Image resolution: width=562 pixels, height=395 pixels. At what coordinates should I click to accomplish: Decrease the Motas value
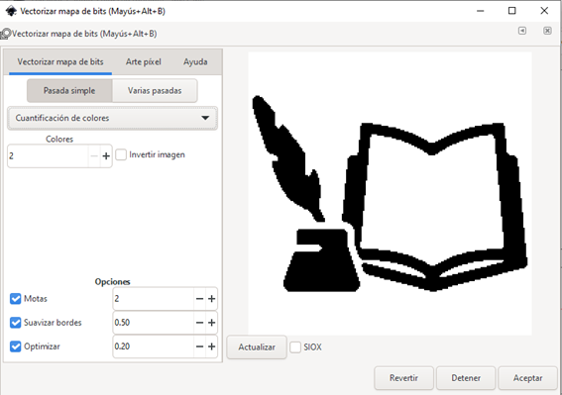(x=199, y=299)
